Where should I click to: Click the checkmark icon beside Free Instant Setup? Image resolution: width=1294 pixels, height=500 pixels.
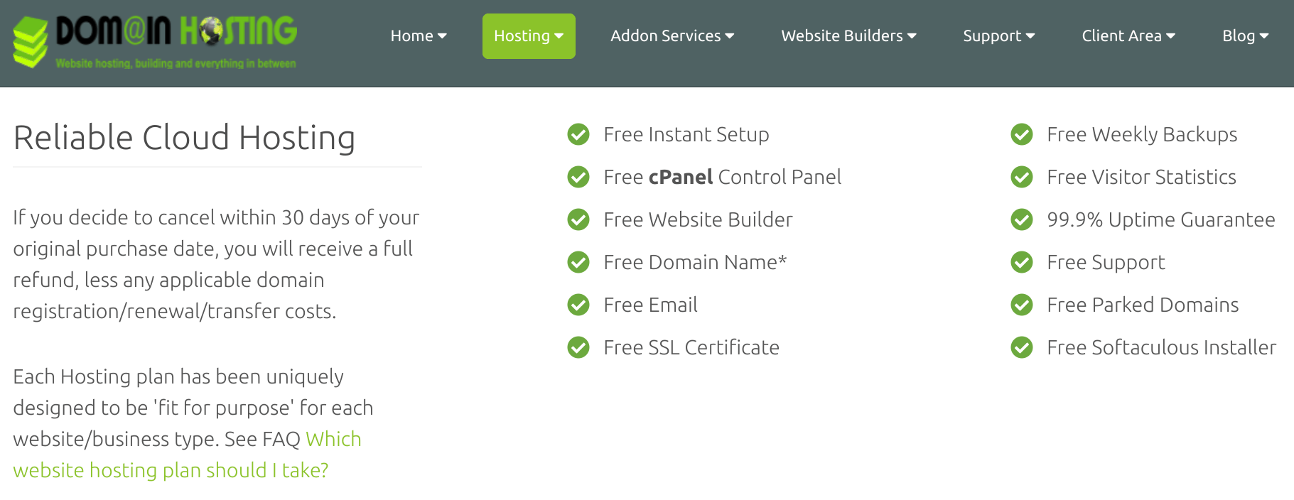[578, 134]
